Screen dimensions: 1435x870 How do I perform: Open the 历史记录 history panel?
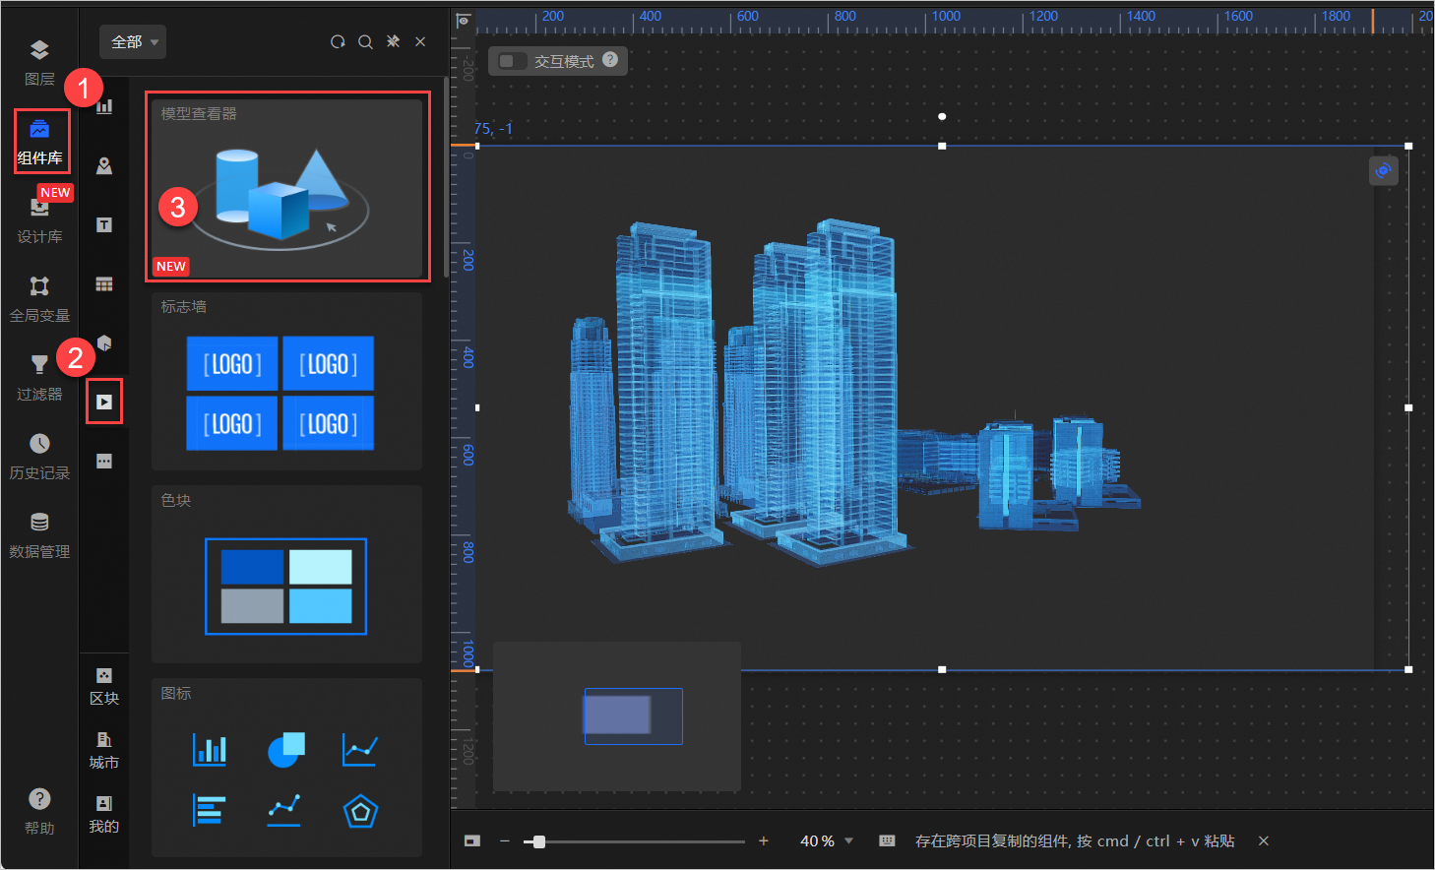pos(39,455)
